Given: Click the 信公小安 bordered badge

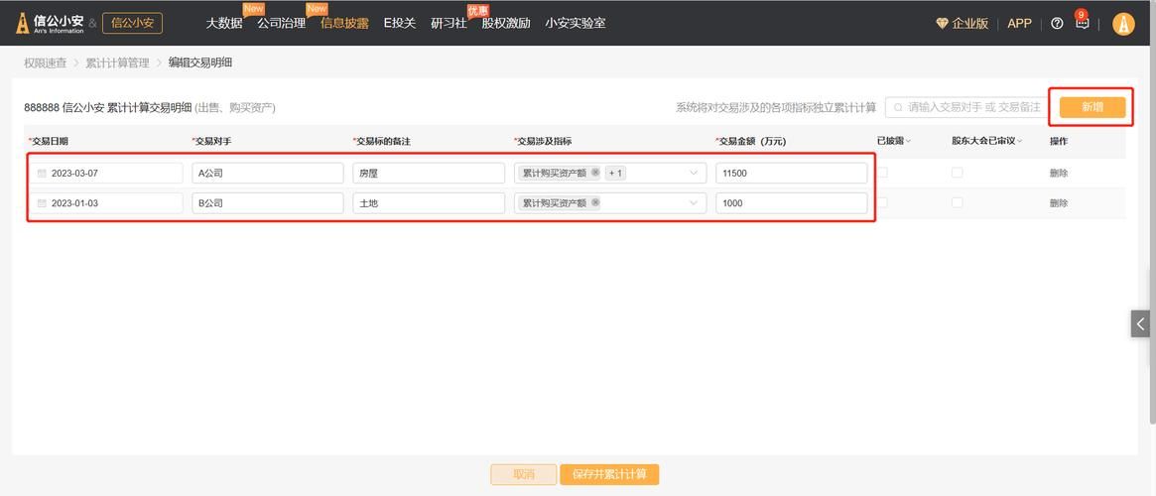Looking at the screenshot, I should point(133,24).
